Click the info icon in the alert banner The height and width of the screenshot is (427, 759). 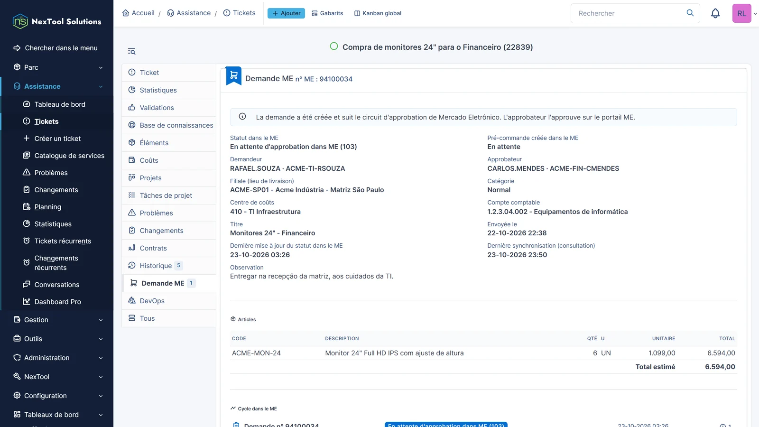point(242,117)
